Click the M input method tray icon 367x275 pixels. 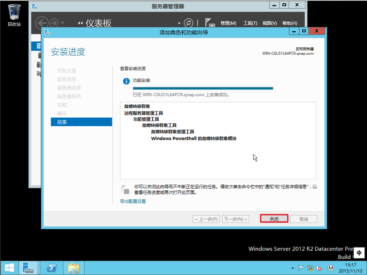coord(330,268)
